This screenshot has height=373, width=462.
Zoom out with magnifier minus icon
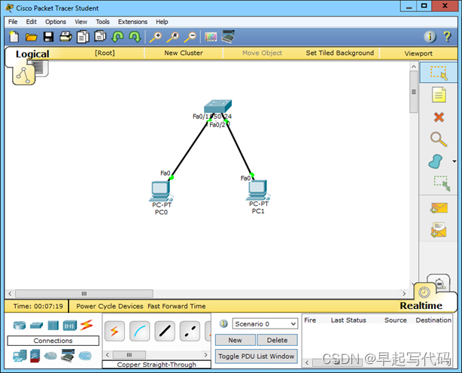[x=190, y=37]
